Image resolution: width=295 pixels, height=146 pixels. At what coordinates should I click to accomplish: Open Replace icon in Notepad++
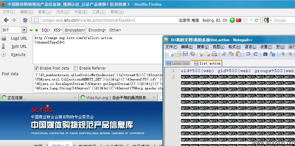[x=272, y=54]
